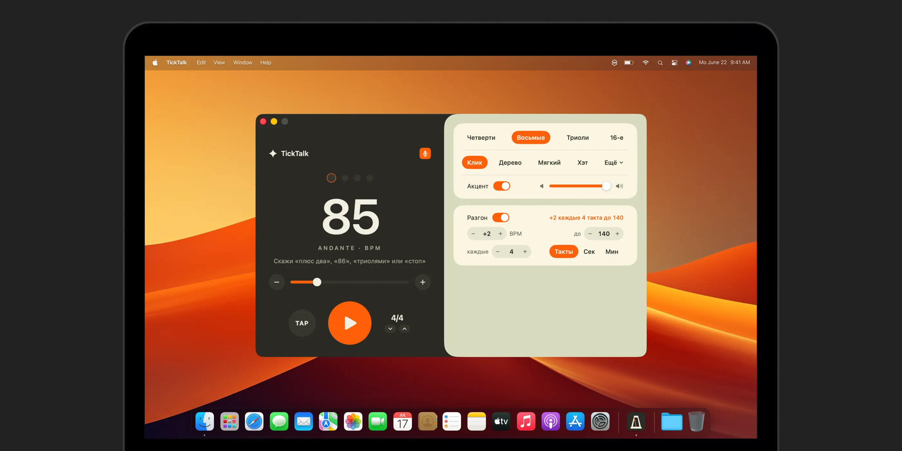Open Control Center in menu bar

[x=674, y=63]
